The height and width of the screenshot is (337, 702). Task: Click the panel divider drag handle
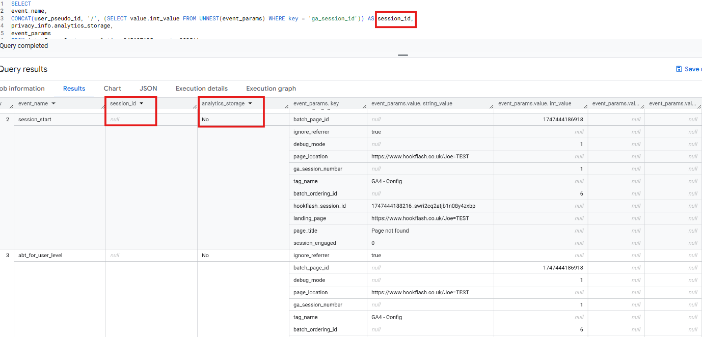402,55
